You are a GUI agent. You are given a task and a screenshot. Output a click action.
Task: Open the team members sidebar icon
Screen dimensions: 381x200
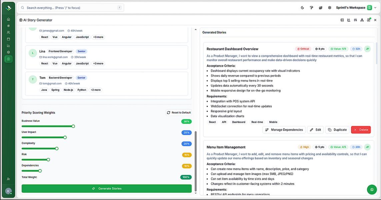click(9, 32)
